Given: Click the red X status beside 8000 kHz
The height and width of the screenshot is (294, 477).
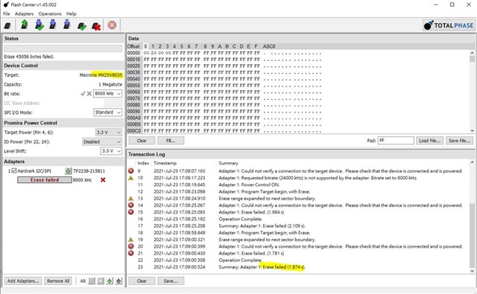Looking at the screenshot, I should 103,180.
